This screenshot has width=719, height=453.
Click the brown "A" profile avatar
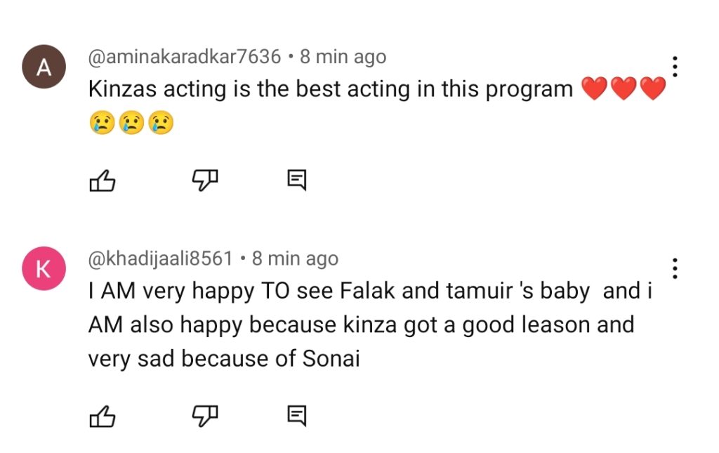point(44,67)
